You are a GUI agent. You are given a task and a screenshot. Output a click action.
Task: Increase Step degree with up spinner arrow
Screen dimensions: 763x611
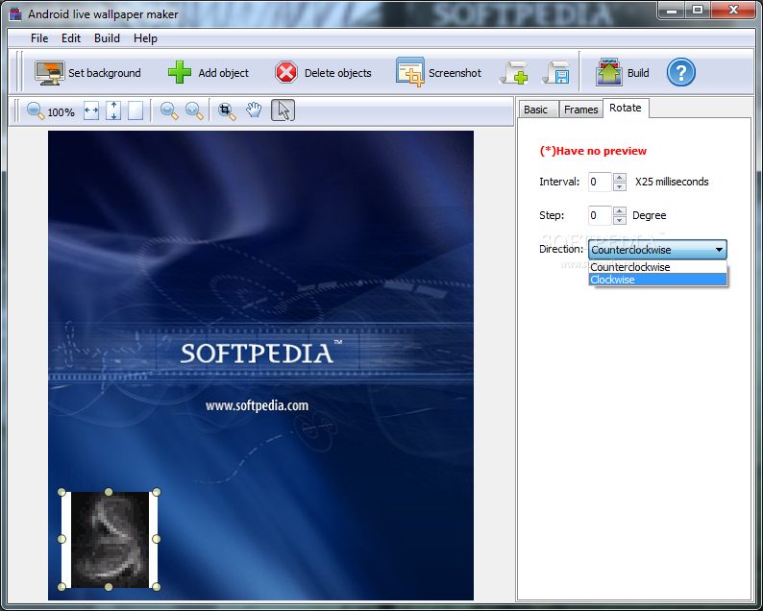pyautogui.click(x=620, y=211)
